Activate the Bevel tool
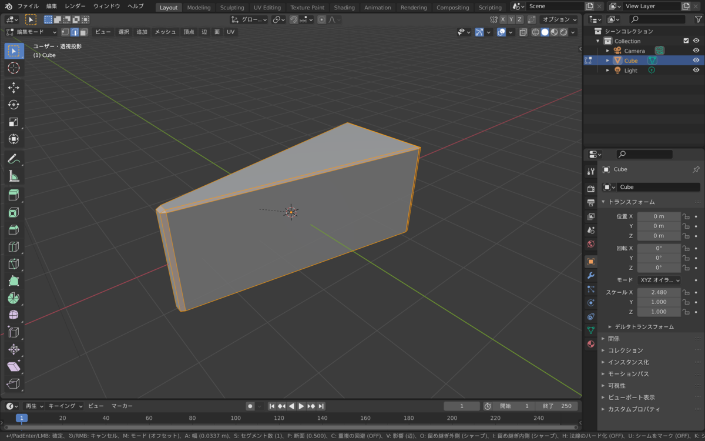This screenshot has width=705, height=441. click(x=14, y=229)
